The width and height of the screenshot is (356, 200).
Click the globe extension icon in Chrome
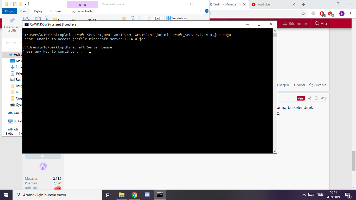(314, 14)
